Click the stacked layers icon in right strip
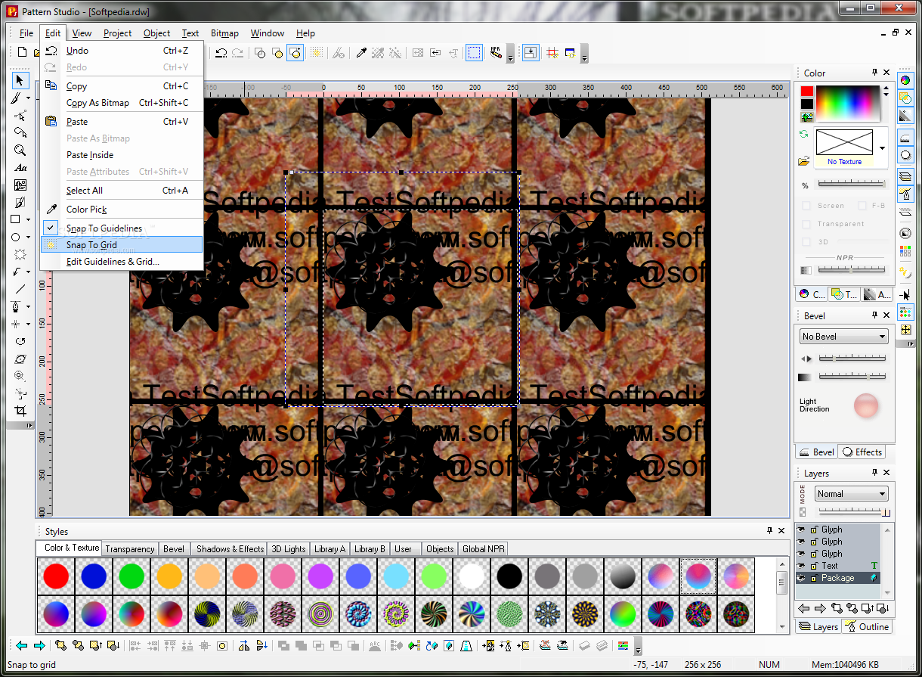 905,176
